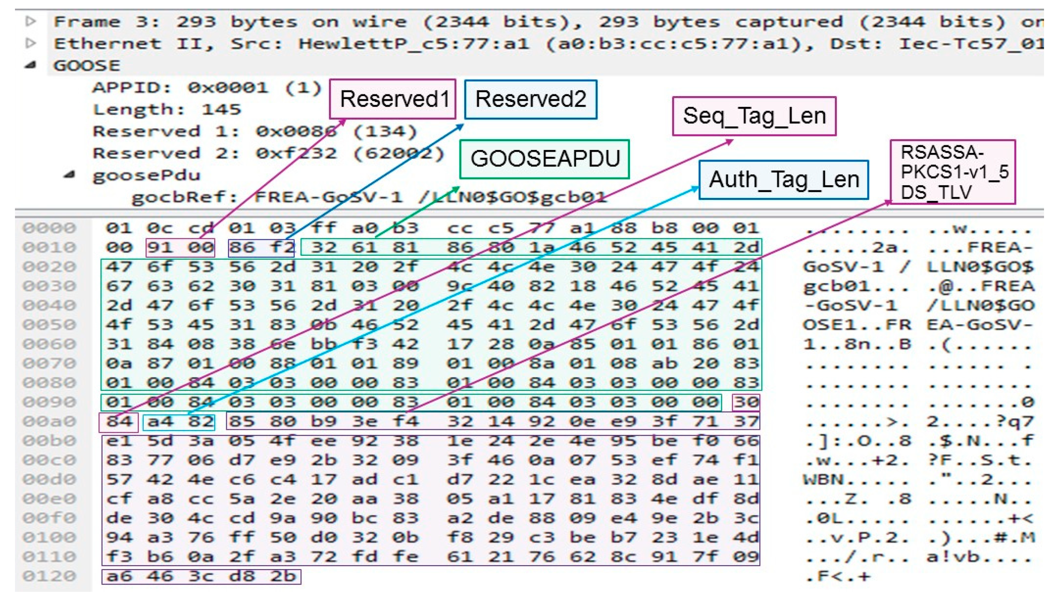Collapse the GOOSE protocol section
This screenshot has width=1053, height=596.
point(31,65)
